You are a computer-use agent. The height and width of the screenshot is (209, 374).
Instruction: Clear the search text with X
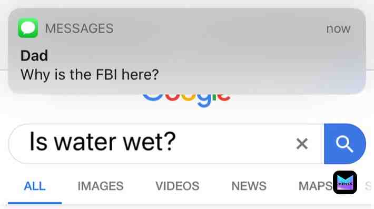[302, 144]
